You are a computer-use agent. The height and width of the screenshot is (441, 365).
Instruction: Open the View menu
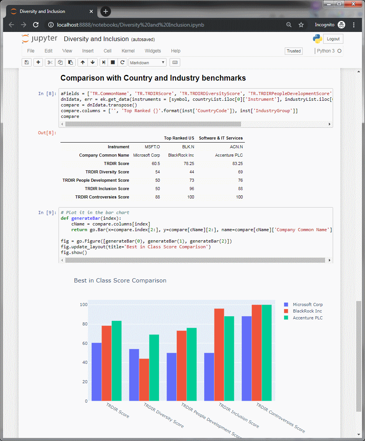67,51
